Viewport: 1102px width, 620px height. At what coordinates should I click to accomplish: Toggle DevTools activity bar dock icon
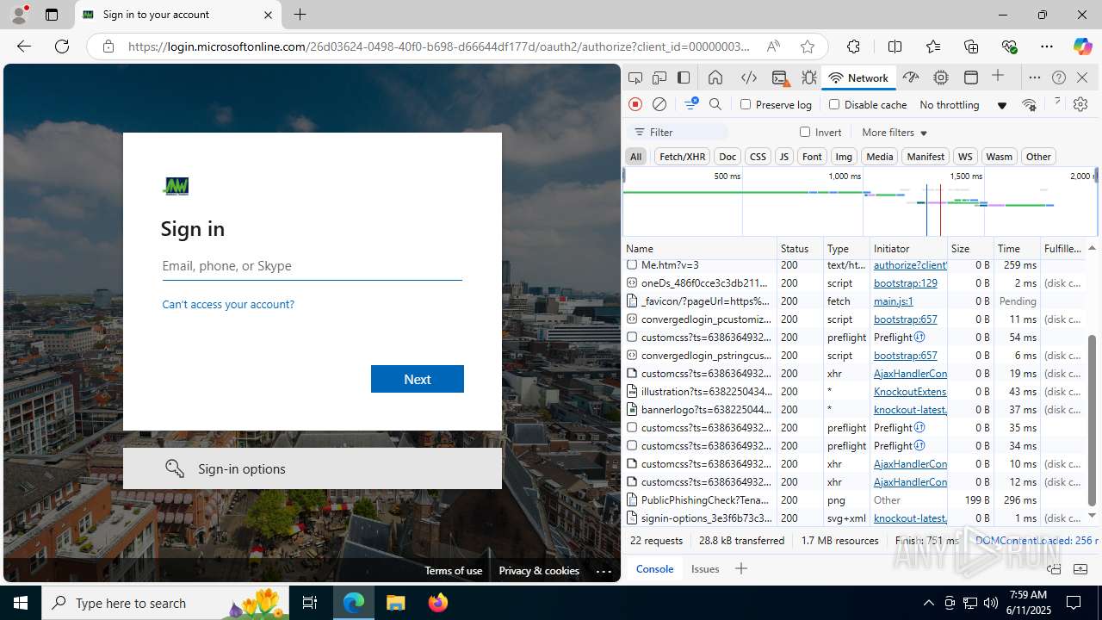684,77
